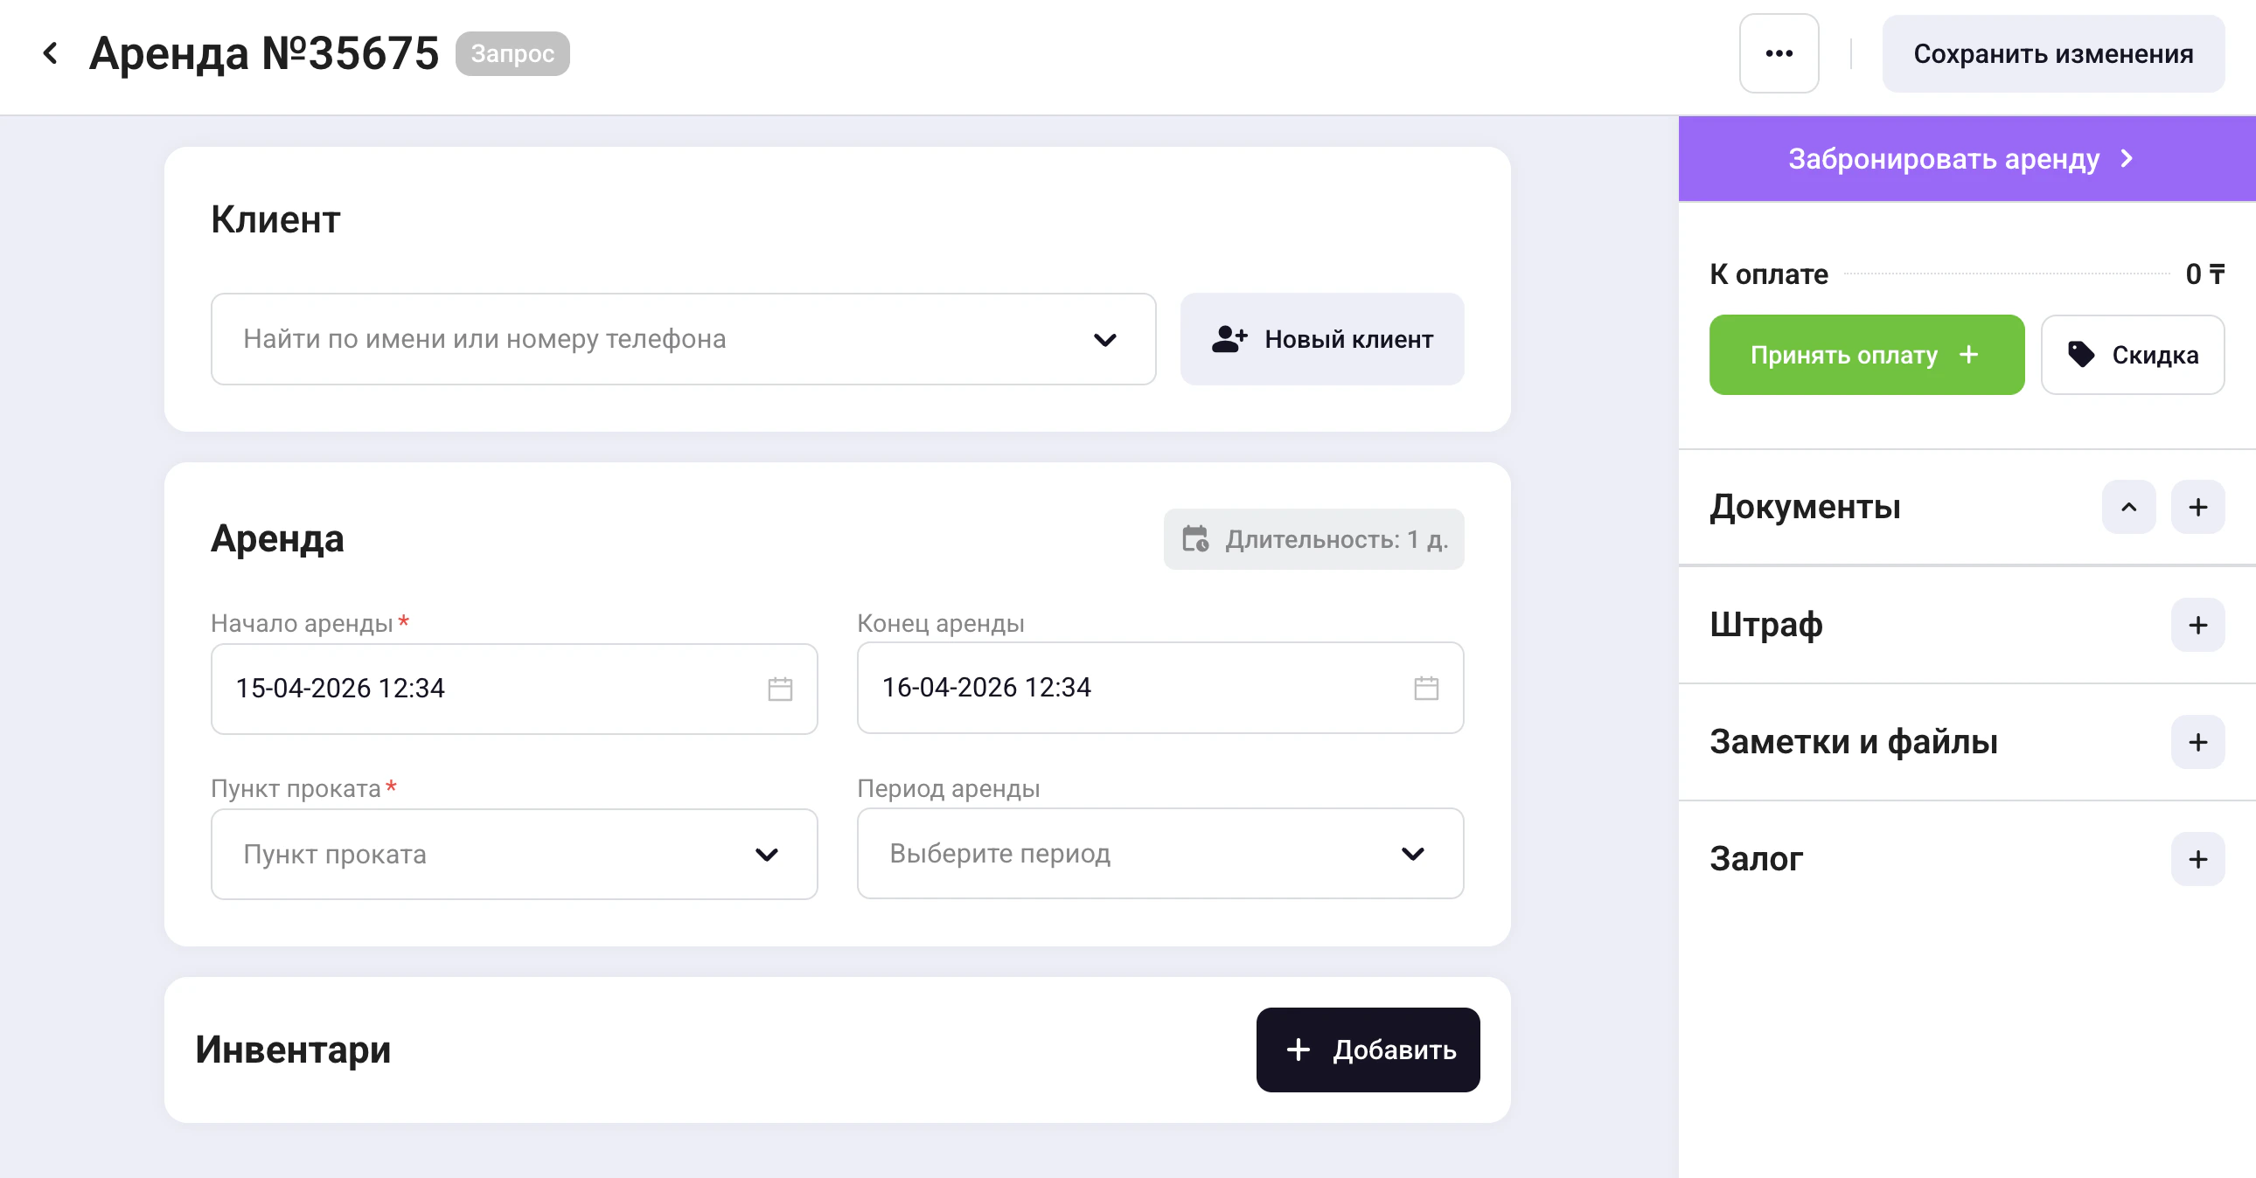Add inventory with the Добавить button
Image resolution: width=2256 pixels, height=1178 pixels.
point(1367,1050)
